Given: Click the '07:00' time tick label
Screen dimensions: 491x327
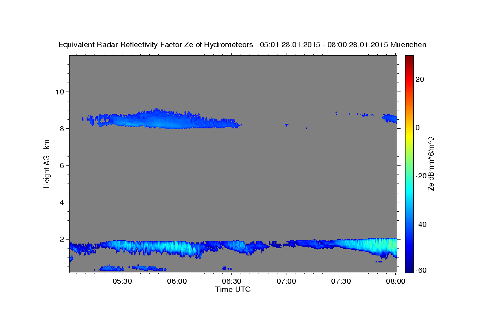Looking at the screenshot, I should click(x=286, y=281).
